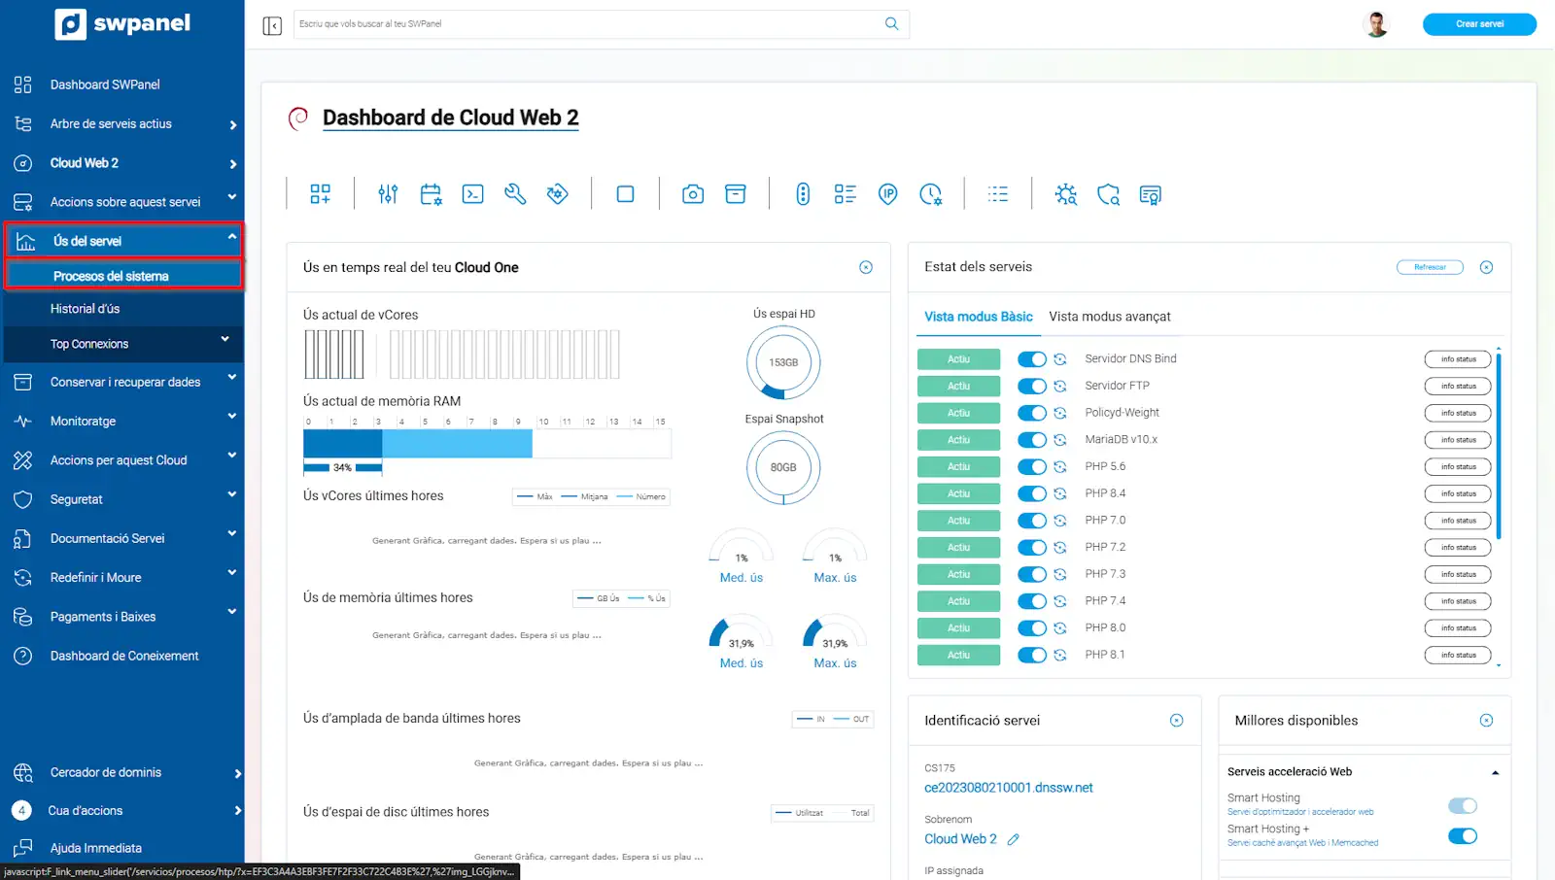Click the add widgets grid icon in toolbar
Image resolution: width=1555 pixels, height=880 pixels.
coord(320,194)
